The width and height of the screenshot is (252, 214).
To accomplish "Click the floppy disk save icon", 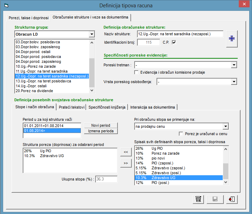I will (215, 199).
